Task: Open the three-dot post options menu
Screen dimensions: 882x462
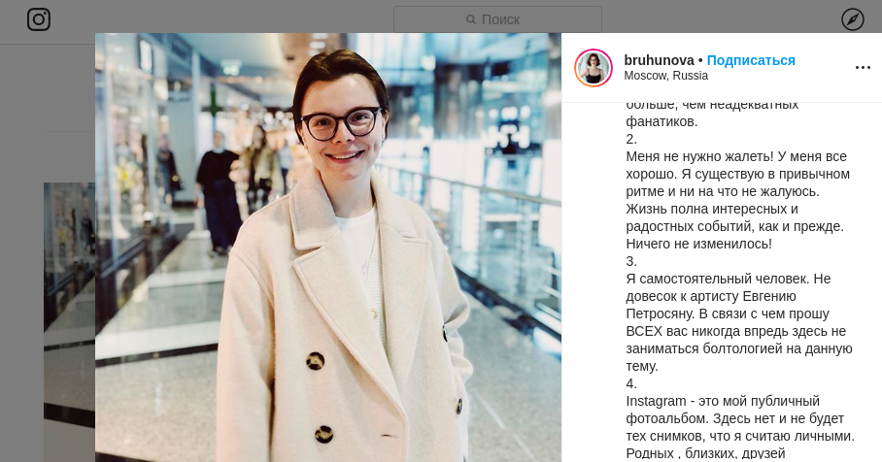Action: pos(863,67)
